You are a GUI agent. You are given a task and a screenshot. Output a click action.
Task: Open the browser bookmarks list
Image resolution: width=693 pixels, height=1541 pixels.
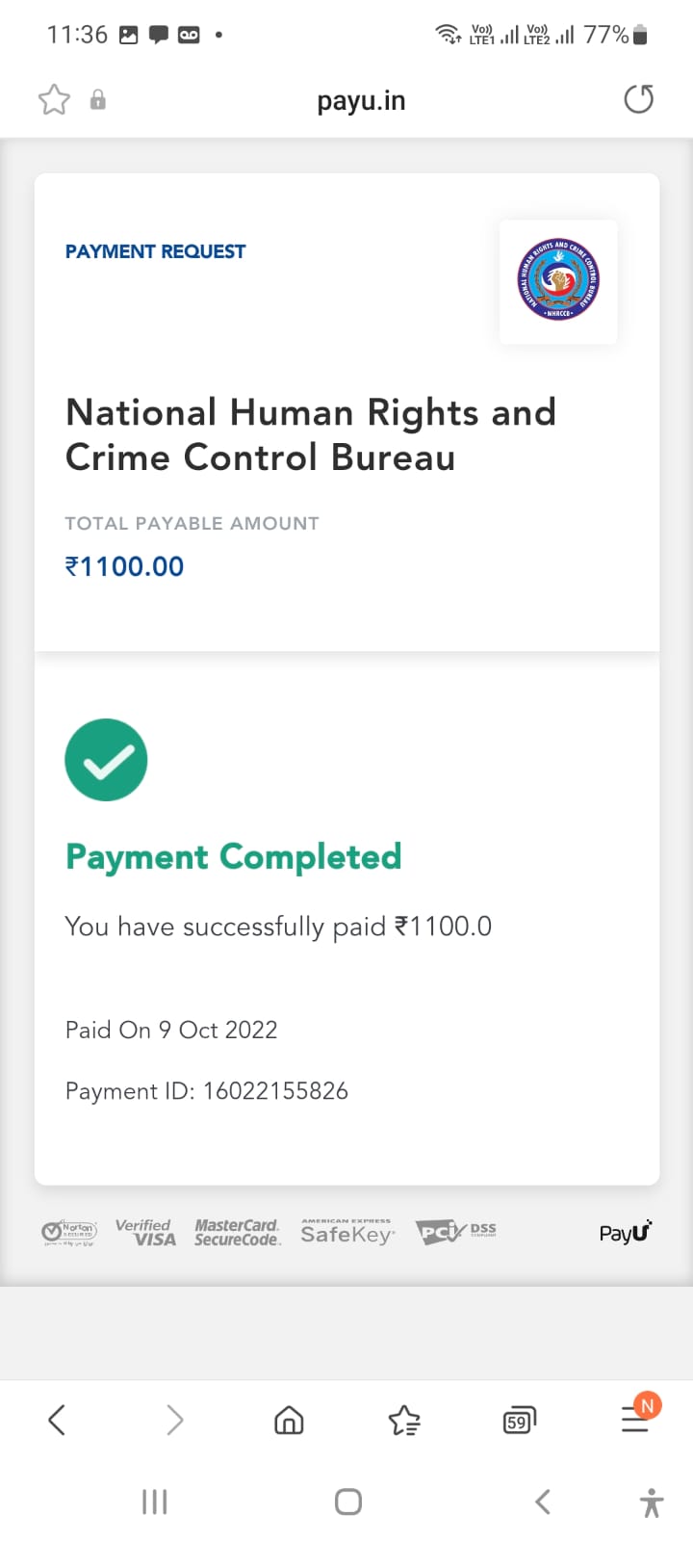404,1420
